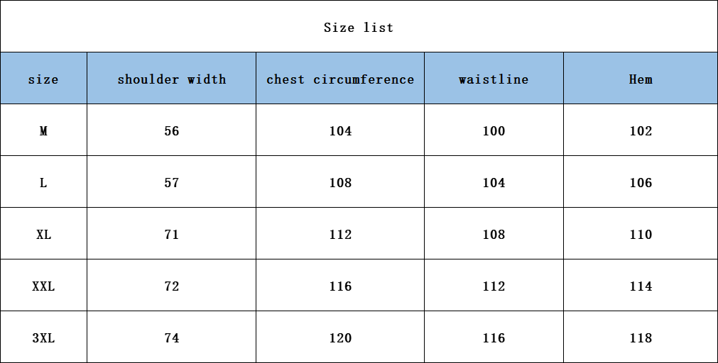Click Hem value 102
Viewport: 718px width, 363px height.
tap(641, 131)
